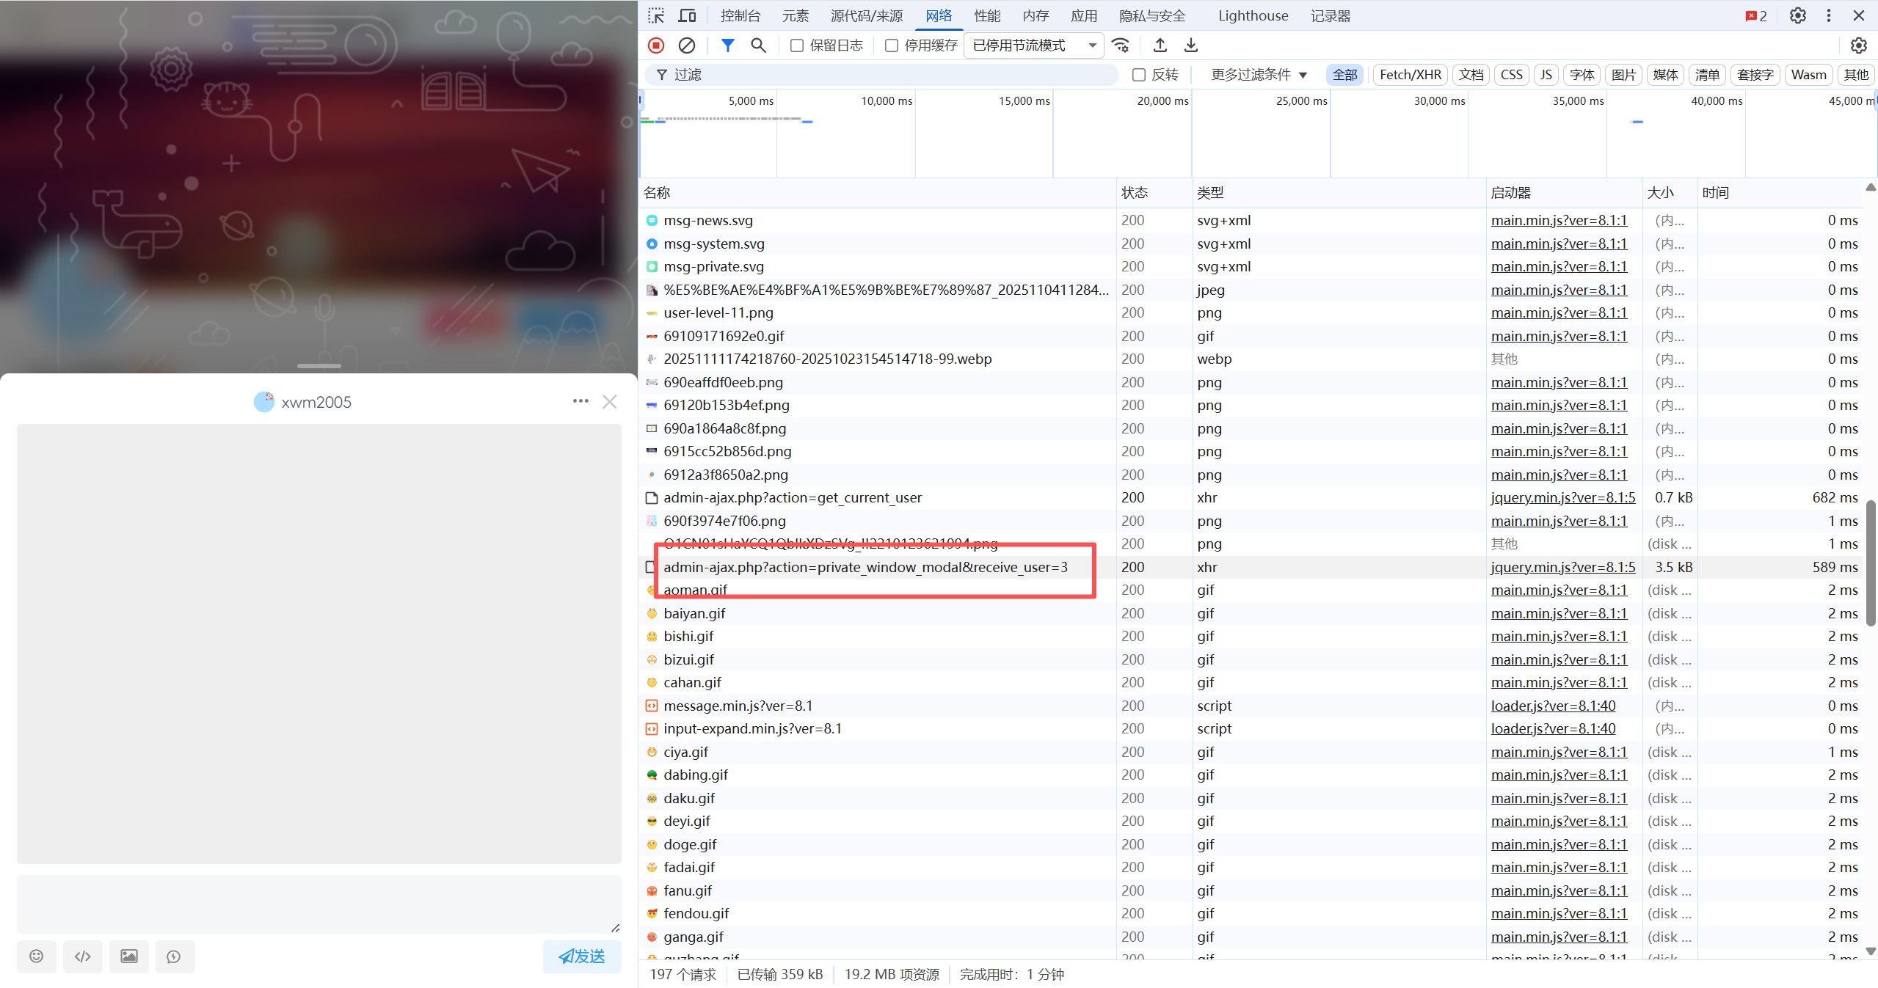Expand the 更多过滤条件 dropdown

(1259, 75)
